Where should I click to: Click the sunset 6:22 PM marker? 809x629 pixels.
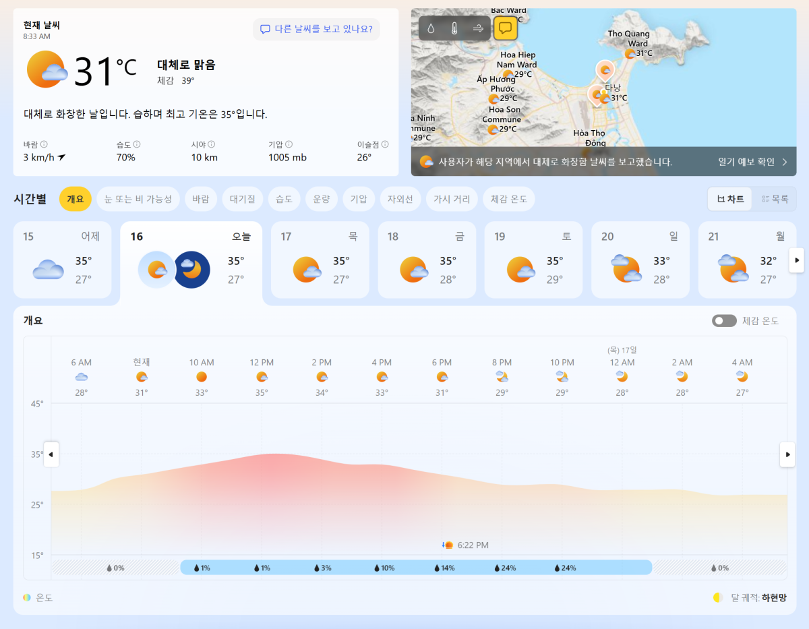coord(465,545)
